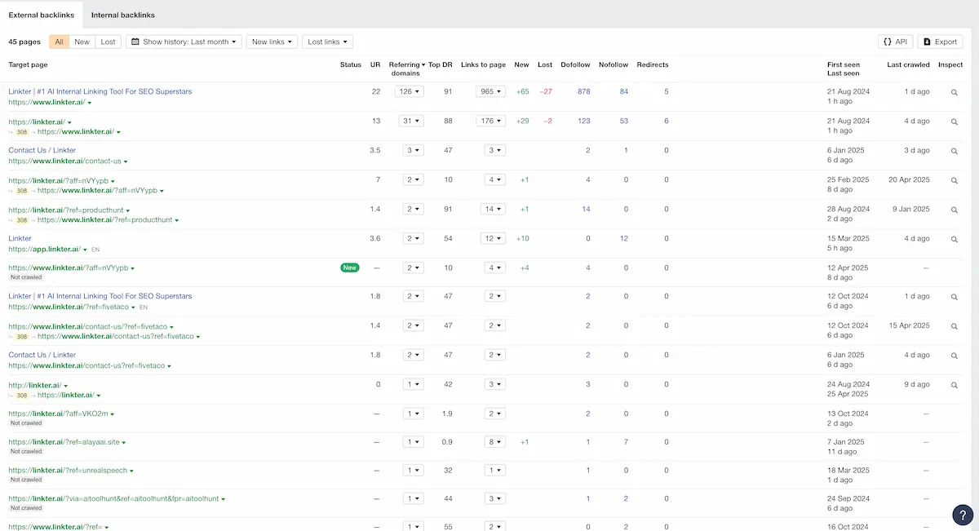Expand links to page 14 dropdown

coord(494,210)
